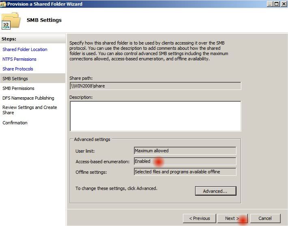Click the title bar wizard icon

point(3,4)
